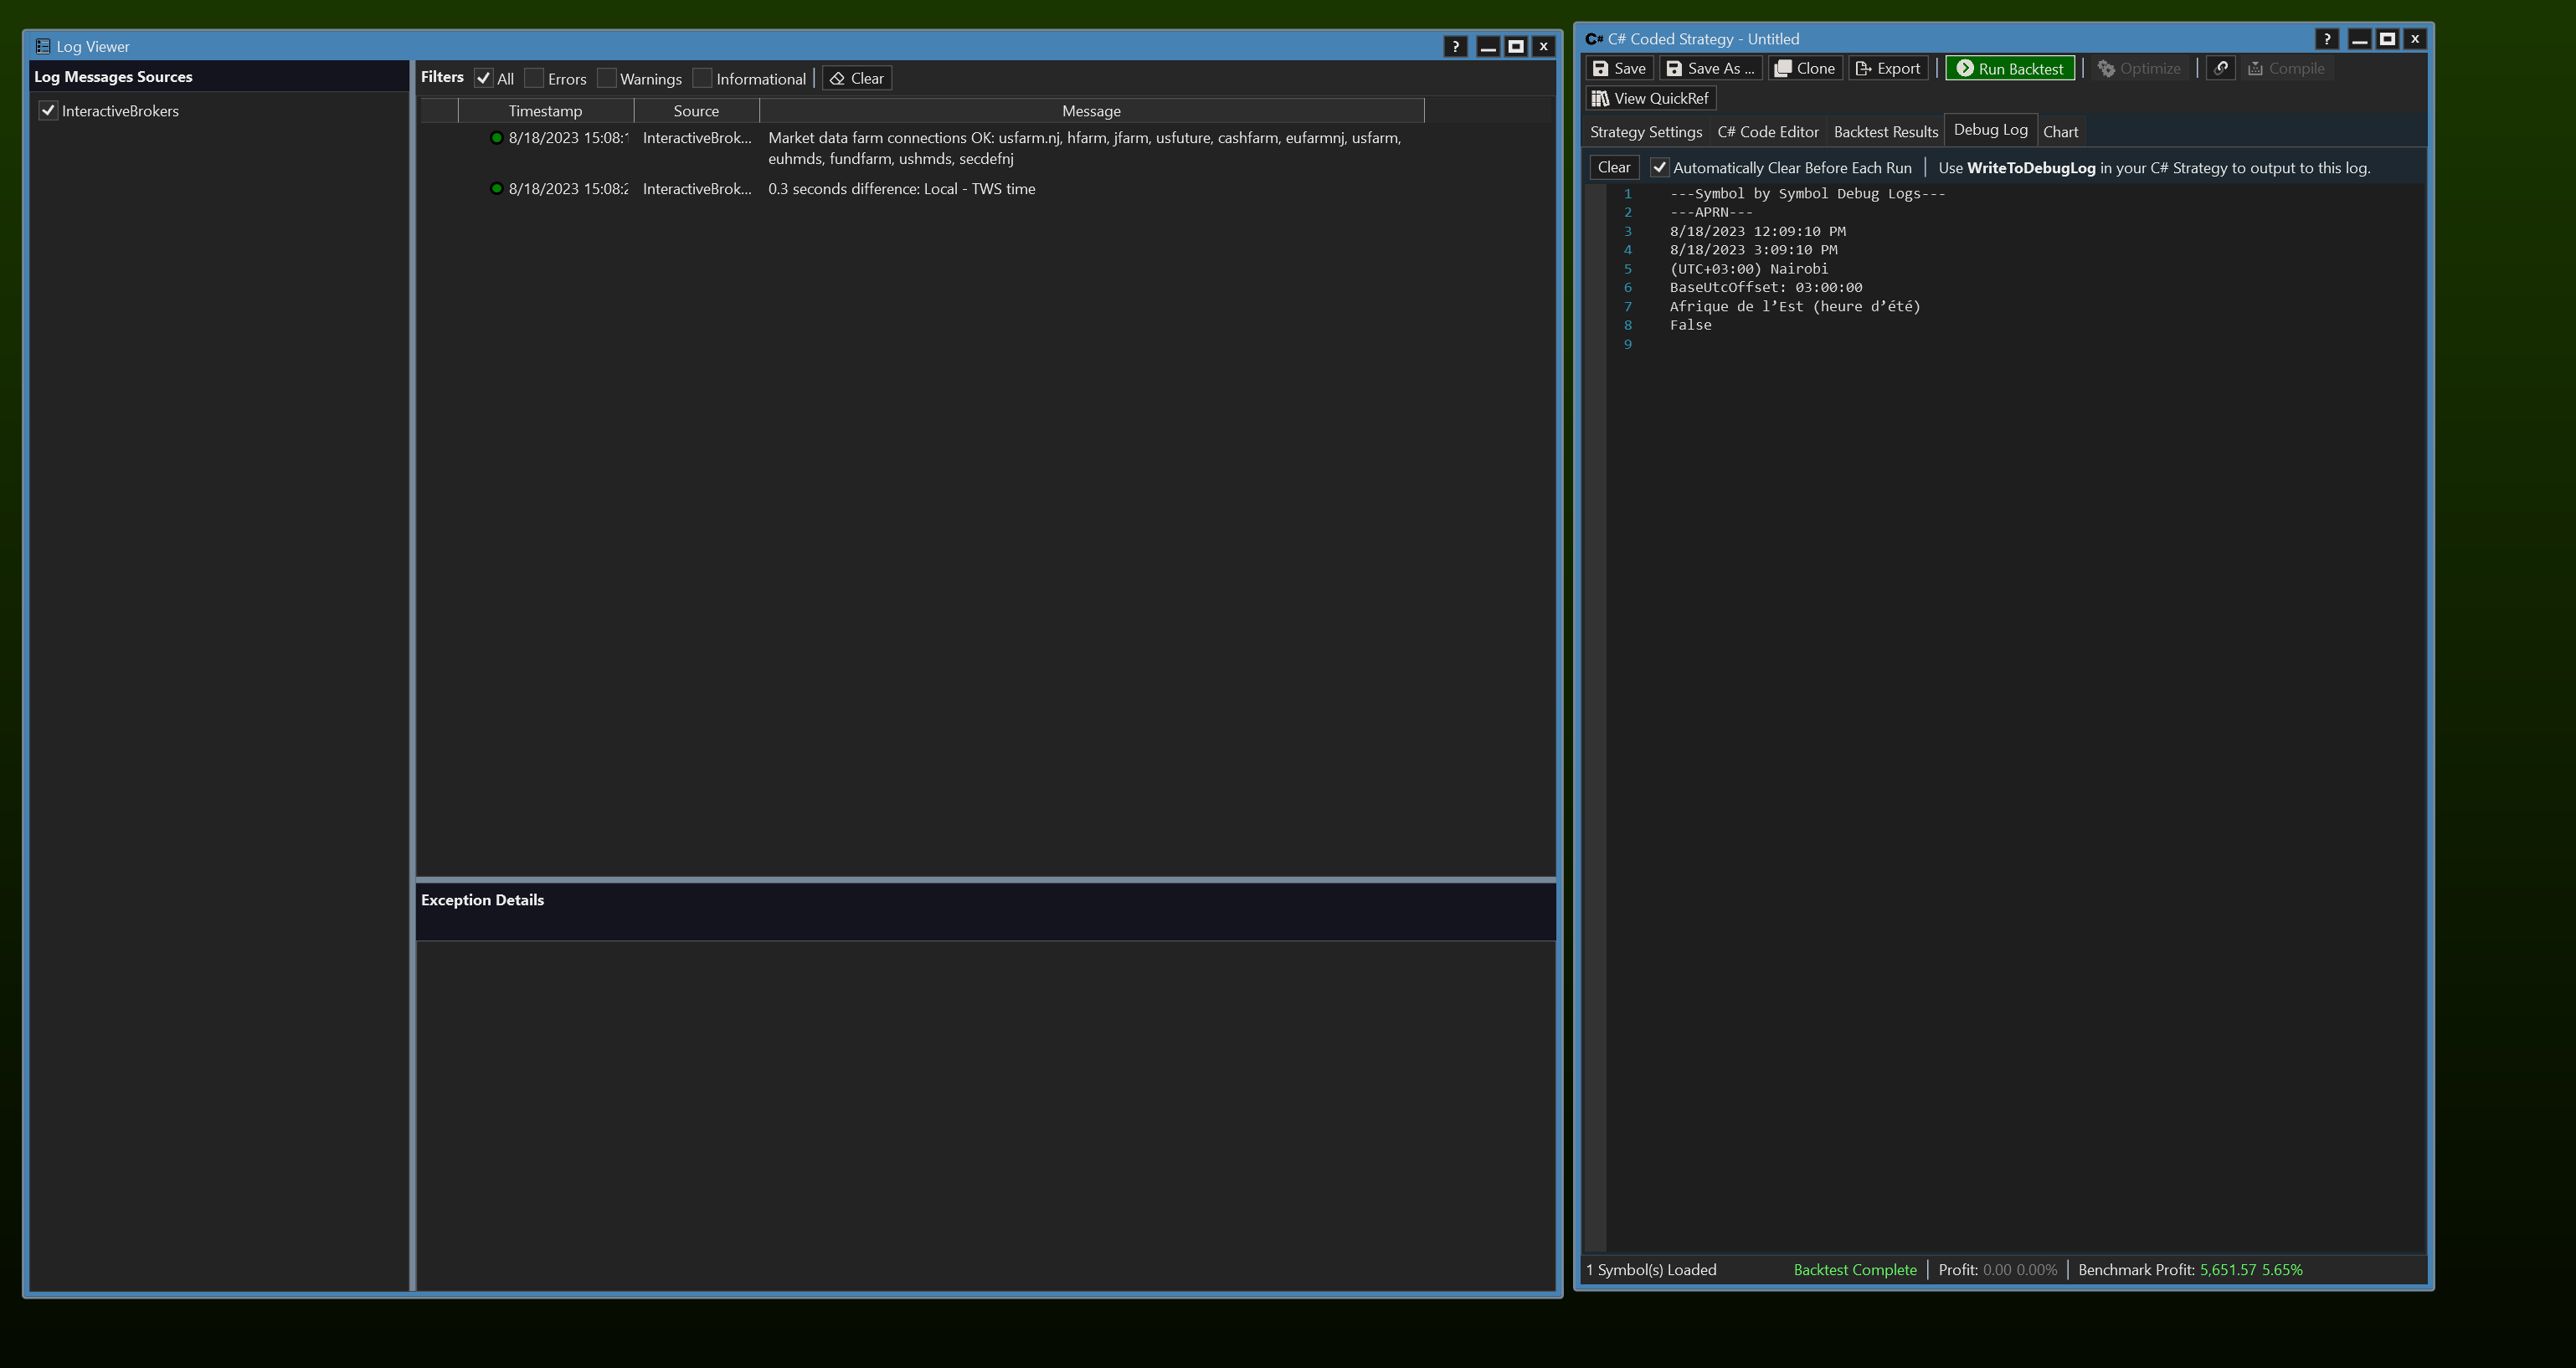Open help in the Log Viewer title bar
The image size is (2576, 1368).
coord(1455,46)
